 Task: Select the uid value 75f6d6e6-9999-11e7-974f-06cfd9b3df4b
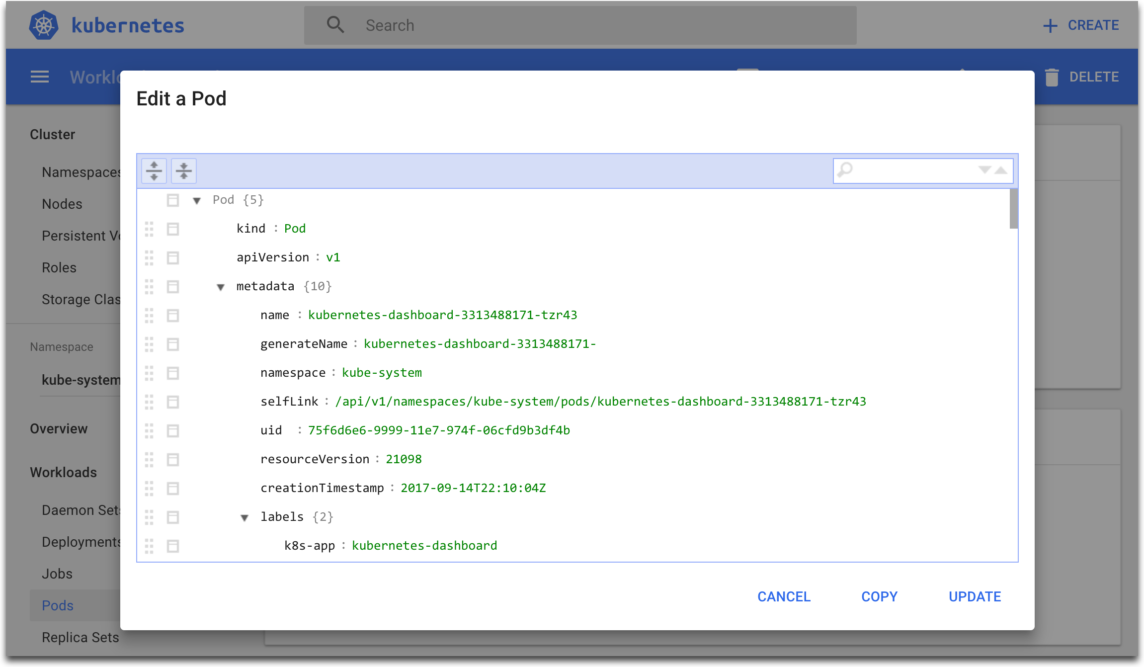point(439,430)
